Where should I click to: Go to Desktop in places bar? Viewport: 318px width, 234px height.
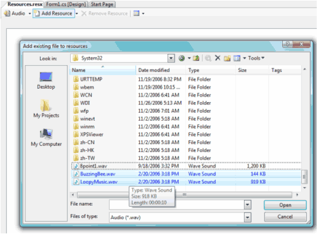46,81
